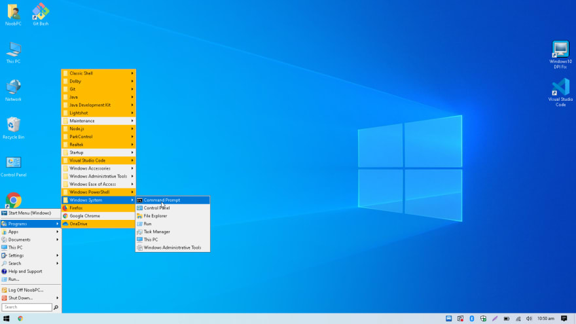Viewport: 576px width, 324px height.
Task: Expand the Visual Studio Code folder
Action: pyautogui.click(x=98, y=160)
